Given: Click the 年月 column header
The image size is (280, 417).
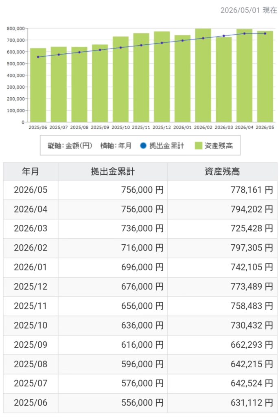Looking at the screenshot, I should click(31, 171).
